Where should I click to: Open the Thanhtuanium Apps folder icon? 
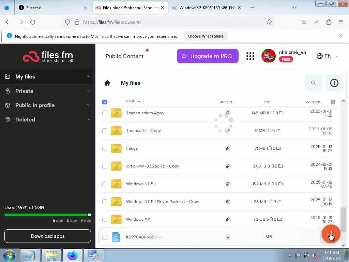point(116,113)
